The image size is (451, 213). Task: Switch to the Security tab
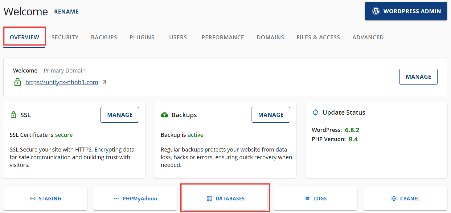pos(65,37)
